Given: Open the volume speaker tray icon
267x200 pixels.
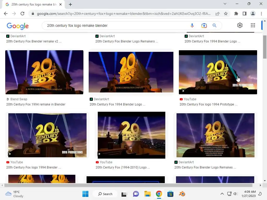Looking at the screenshot, I should click(235, 194).
